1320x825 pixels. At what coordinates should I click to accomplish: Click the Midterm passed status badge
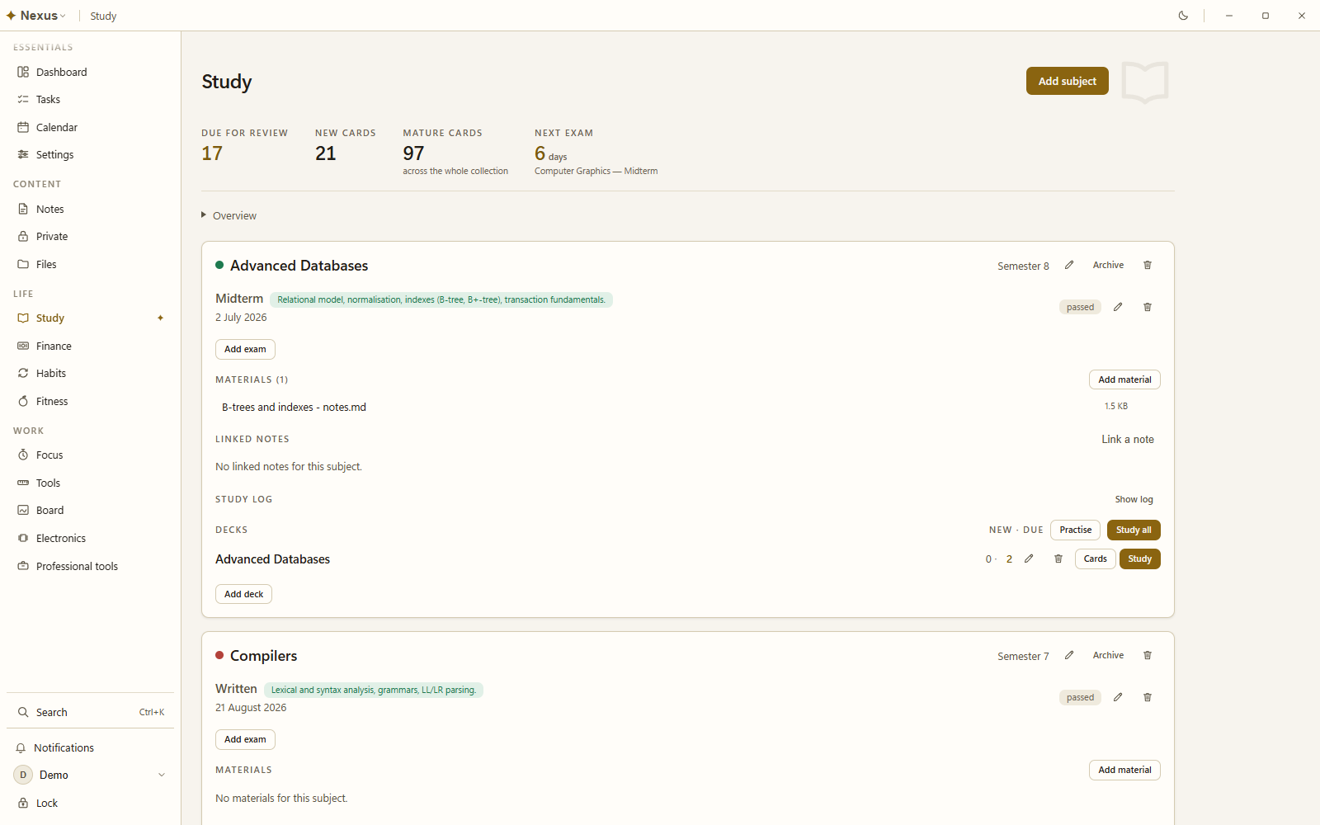coord(1080,307)
